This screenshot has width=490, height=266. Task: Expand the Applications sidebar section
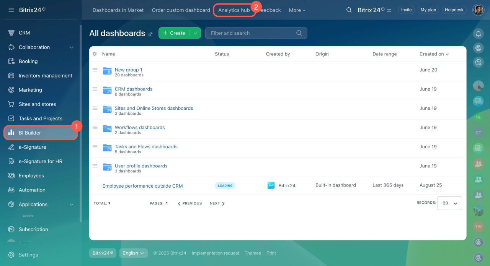(x=71, y=204)
